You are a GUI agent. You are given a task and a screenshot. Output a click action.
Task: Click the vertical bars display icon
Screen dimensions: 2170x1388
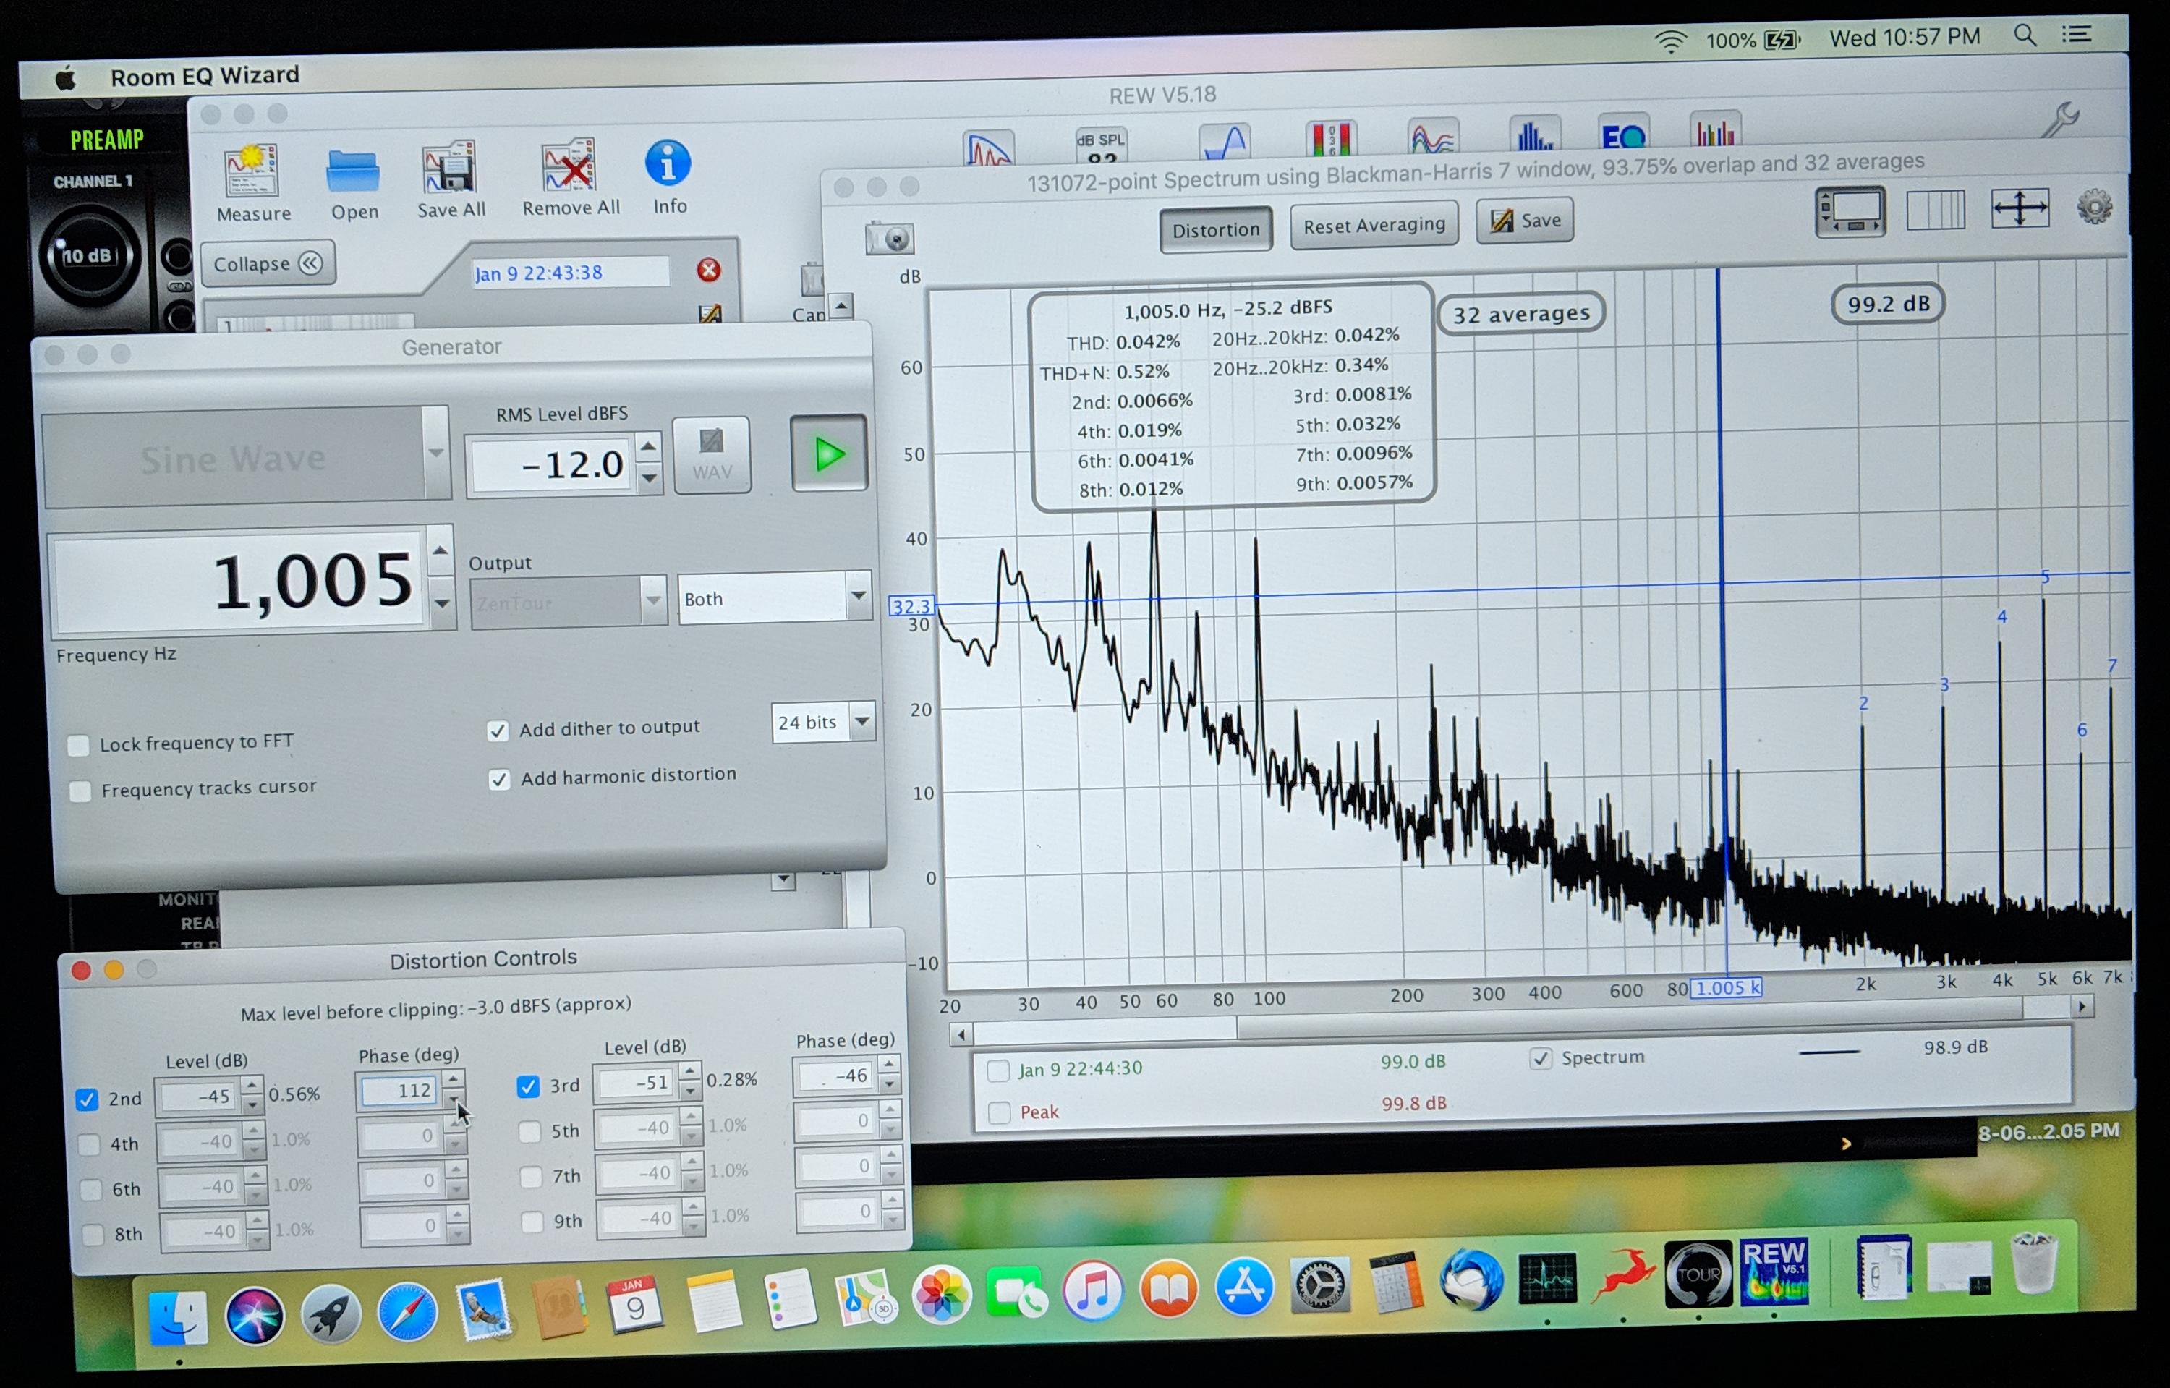coord(1936,210)
